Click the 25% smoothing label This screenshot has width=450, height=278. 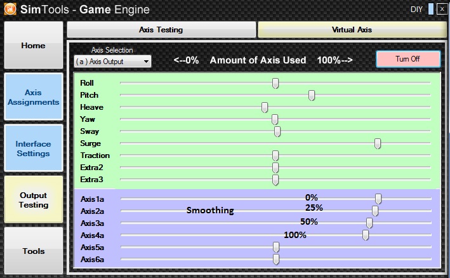tap(314, 208)
